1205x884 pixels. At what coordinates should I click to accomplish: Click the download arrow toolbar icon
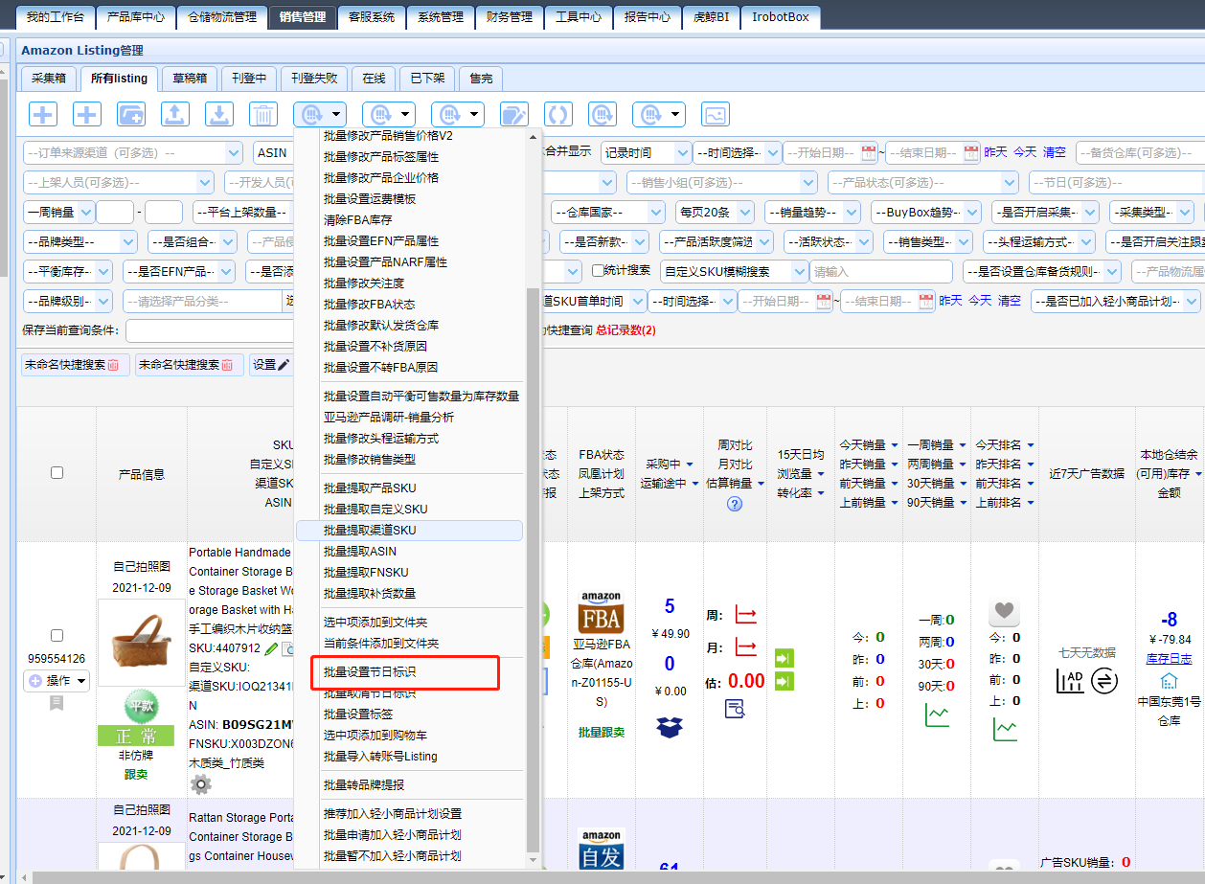[x=219, y=114]
